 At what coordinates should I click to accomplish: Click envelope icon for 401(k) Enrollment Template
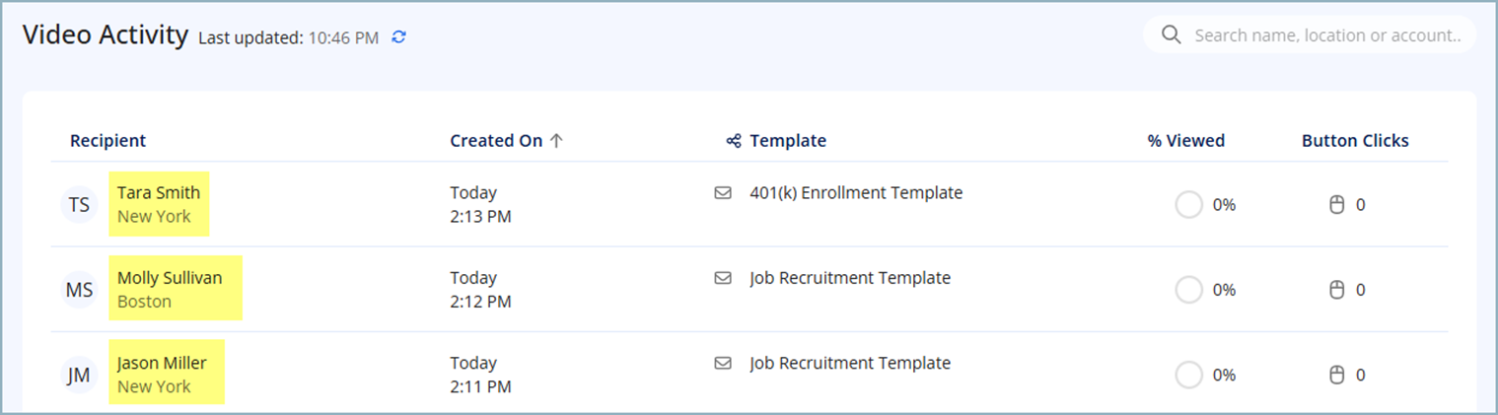(723, 193)
